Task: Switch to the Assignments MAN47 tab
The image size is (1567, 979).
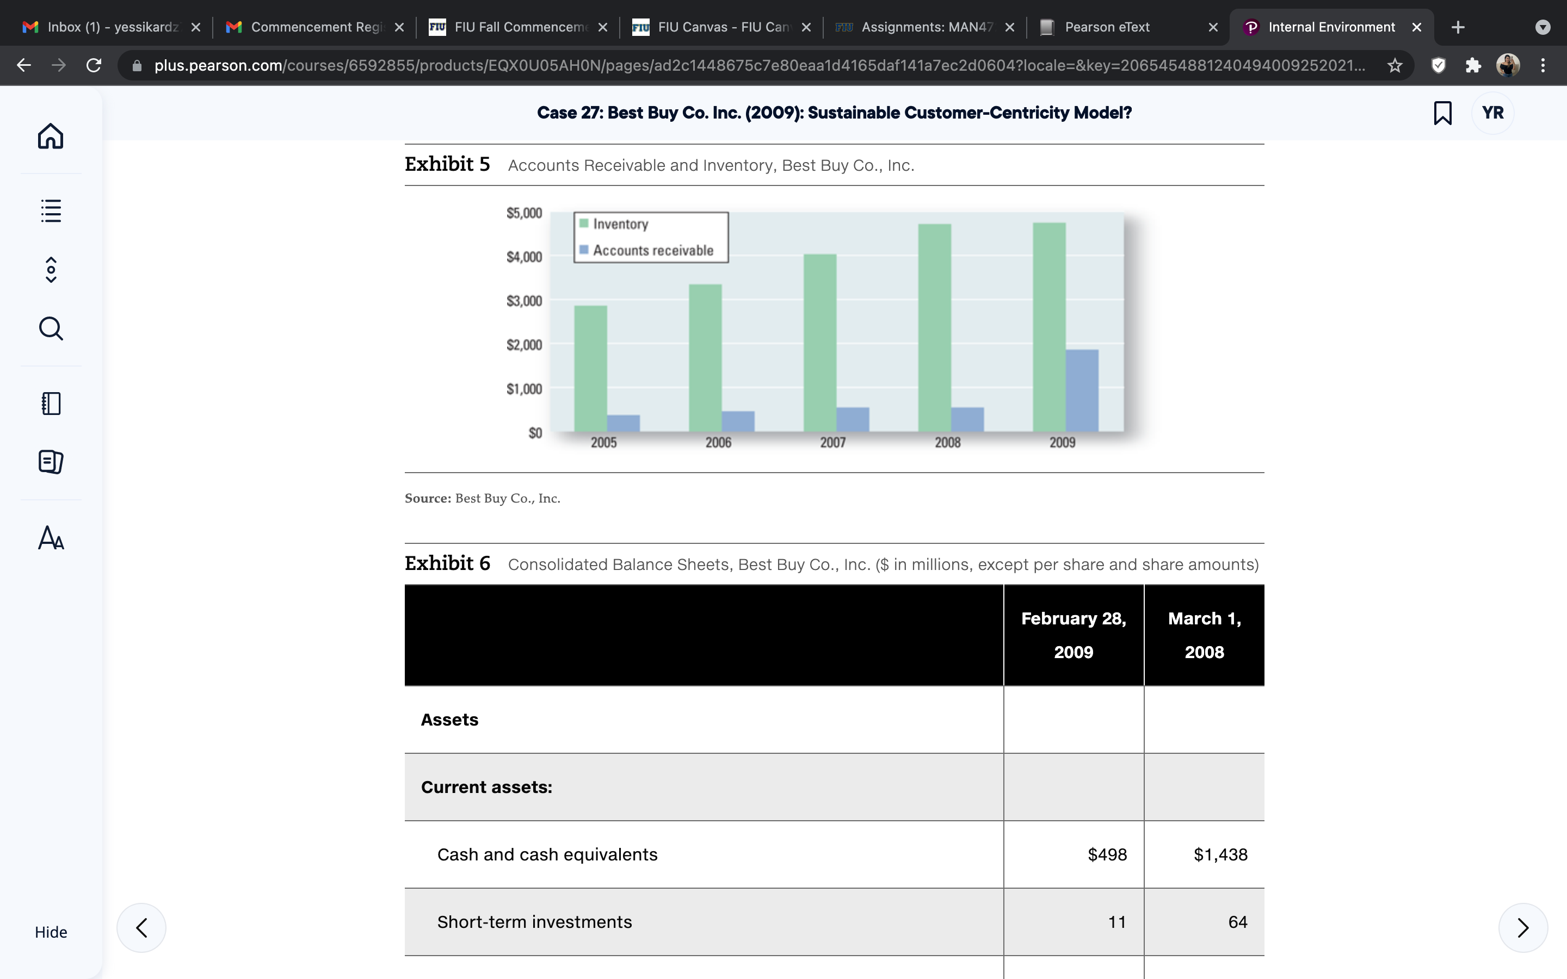Action: click(924, 27)
